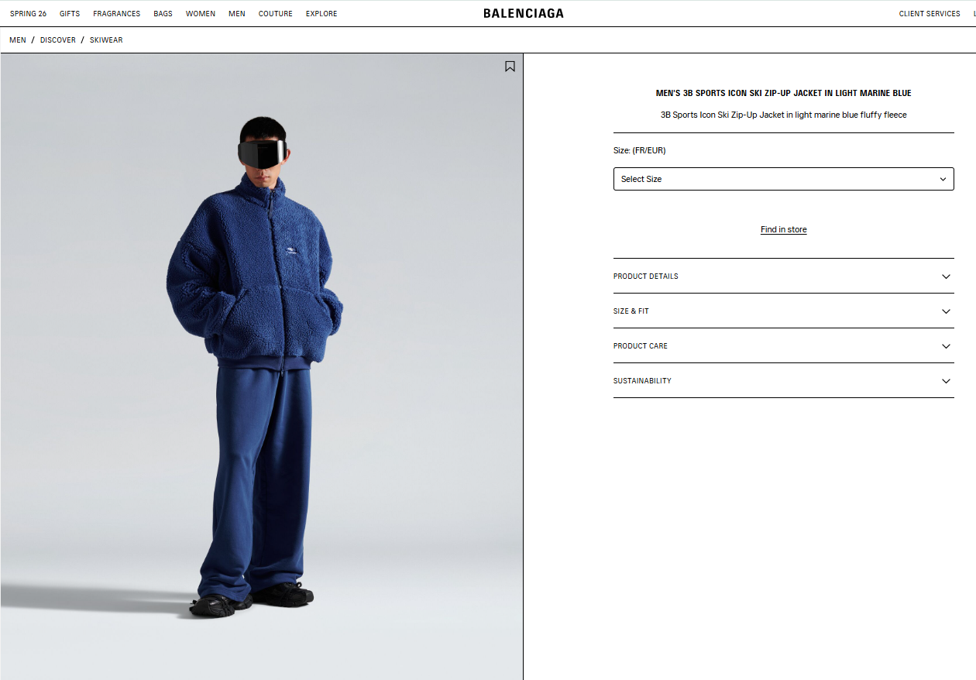This screenshot has width=976, height=680.
Task: Open the Select Size dropdown
Action: pyautogui.click(x=783, y=179)
